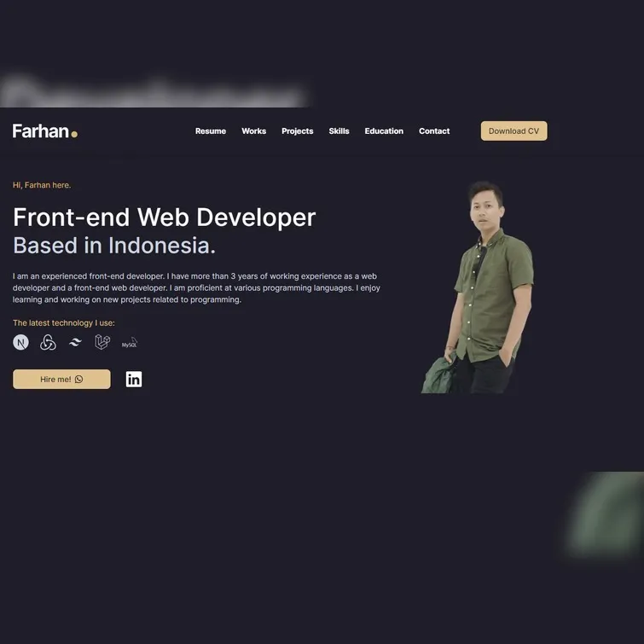
Task: Open the Works section link
Action: tap(254, 131)
